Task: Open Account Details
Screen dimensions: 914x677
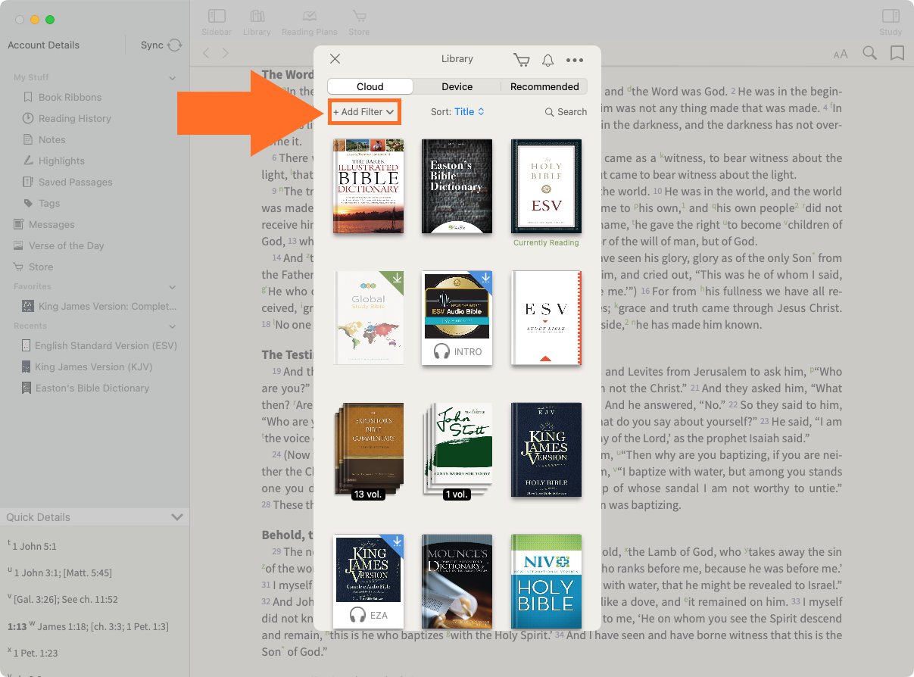Action: (43, 45)
